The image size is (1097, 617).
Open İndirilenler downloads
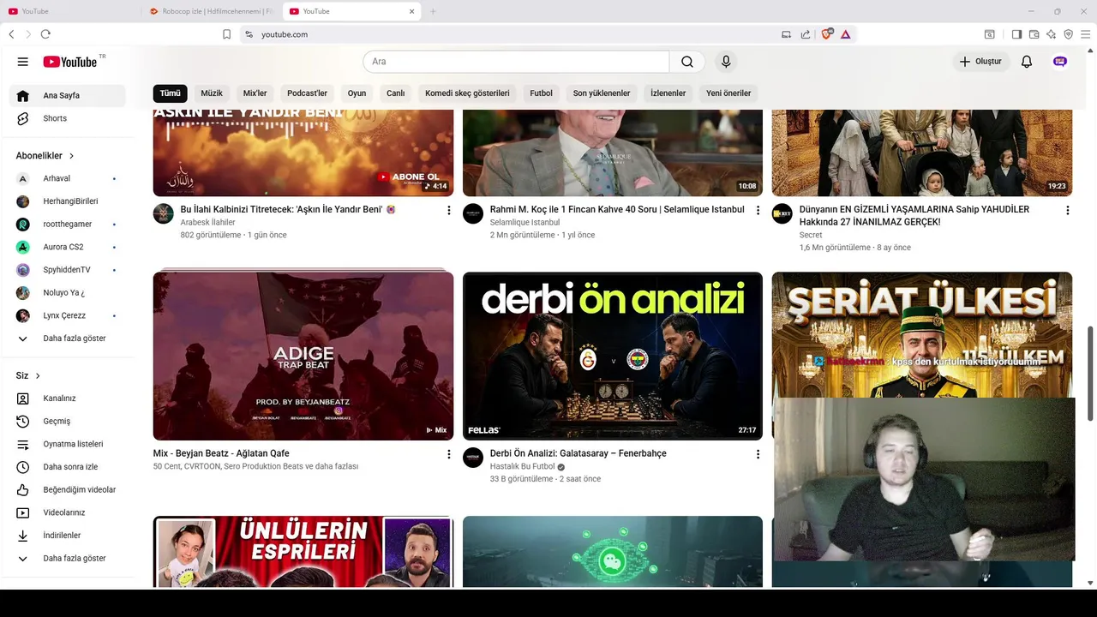[68, 536]
